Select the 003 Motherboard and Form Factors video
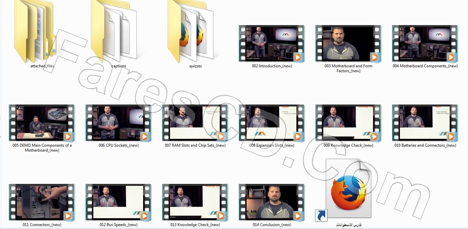This screenshot has width=468, height=229. click(348, 44)
